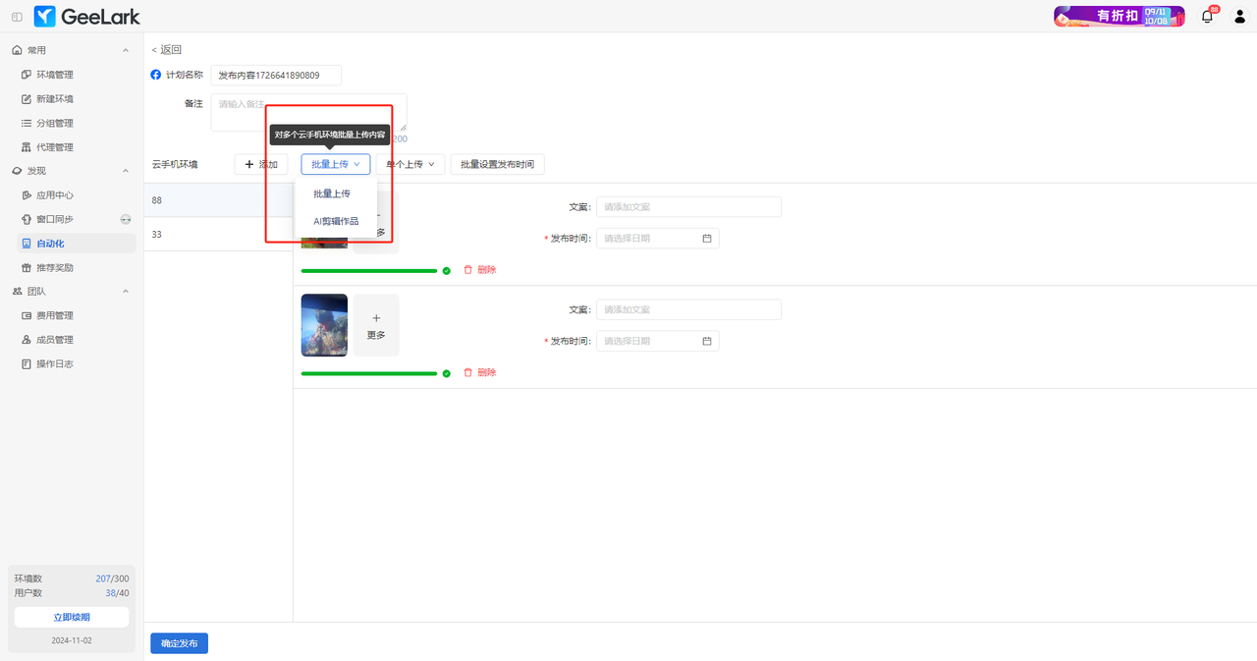The image size is (1257, 661).
Task: Click the 207/300 environment count
Action: [x=112, y=579]
